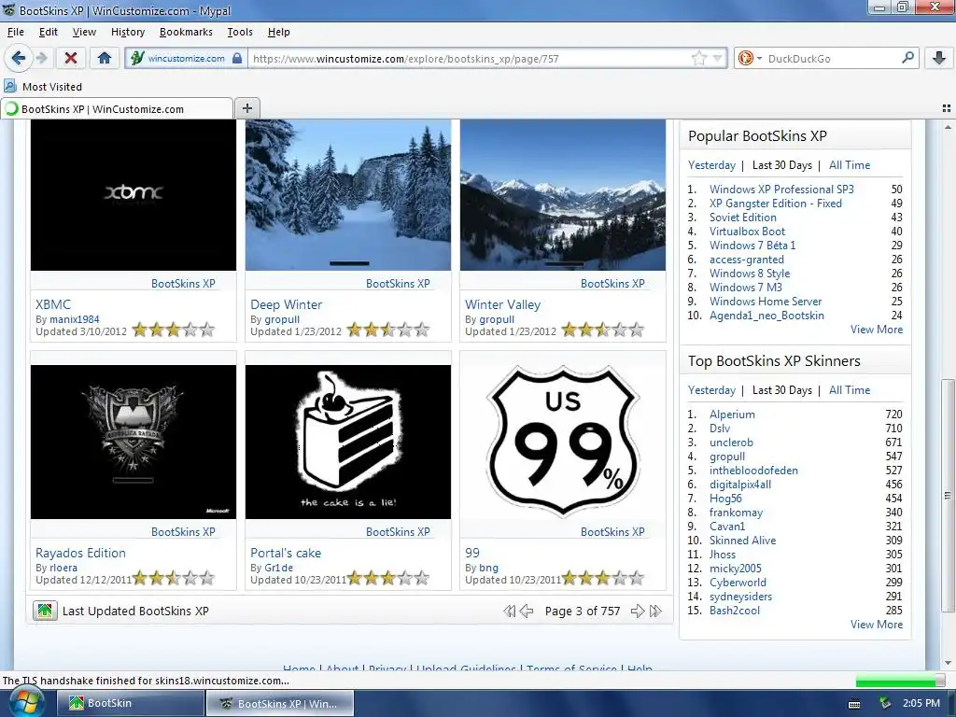Screen dimensions: 956x717
Task: Open the Portal's cake thumbnail
Action: (x=348, y=442)
